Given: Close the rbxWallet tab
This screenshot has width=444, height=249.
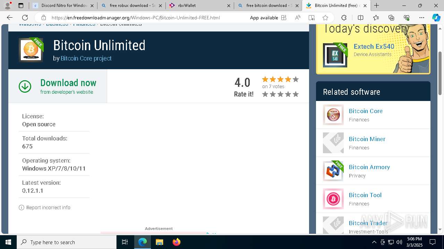Looking at the screenshot, I should click(x=229, y=6).
